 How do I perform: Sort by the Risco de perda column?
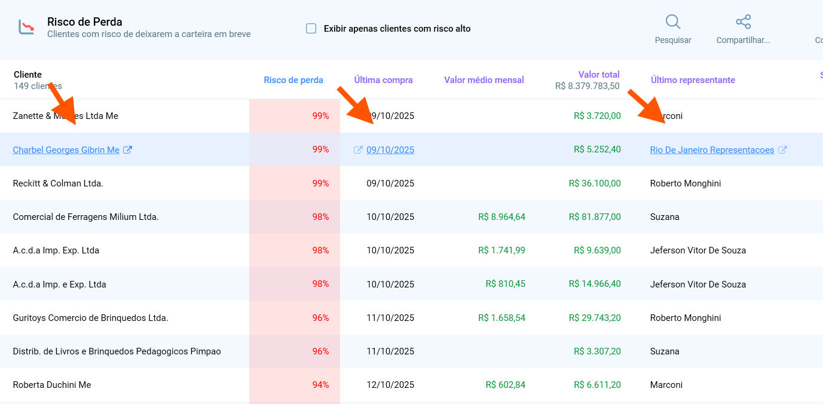point(293,79)
